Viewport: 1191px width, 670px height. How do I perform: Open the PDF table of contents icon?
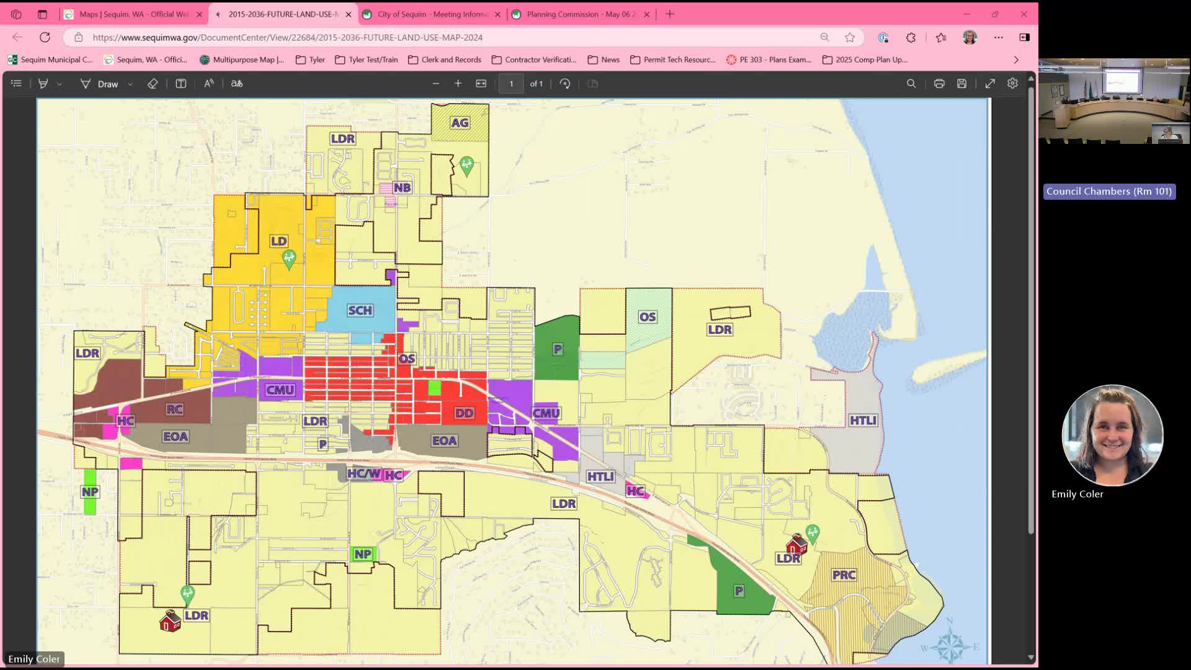[16, 83]
